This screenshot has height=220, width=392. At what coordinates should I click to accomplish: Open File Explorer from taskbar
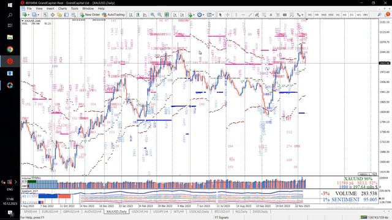point(10,37)
